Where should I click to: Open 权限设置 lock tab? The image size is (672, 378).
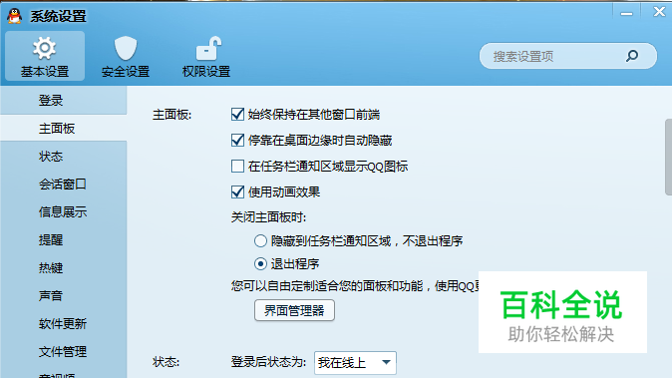[206, 56]
